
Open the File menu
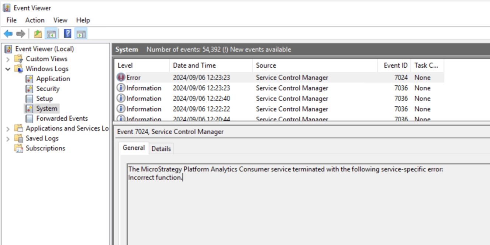point(11,20)
